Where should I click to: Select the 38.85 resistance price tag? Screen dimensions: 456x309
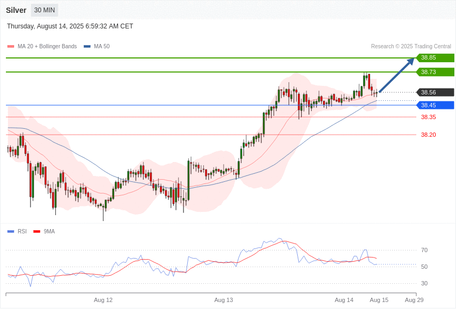pos(435,57)
